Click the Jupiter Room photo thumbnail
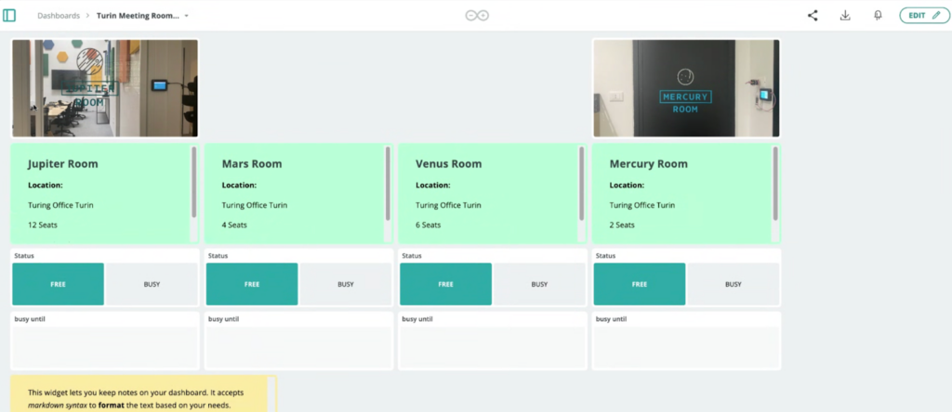 tap(105, 88)
